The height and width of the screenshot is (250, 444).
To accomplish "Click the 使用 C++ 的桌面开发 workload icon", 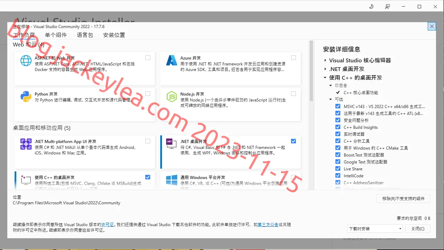I will point(26,180).
